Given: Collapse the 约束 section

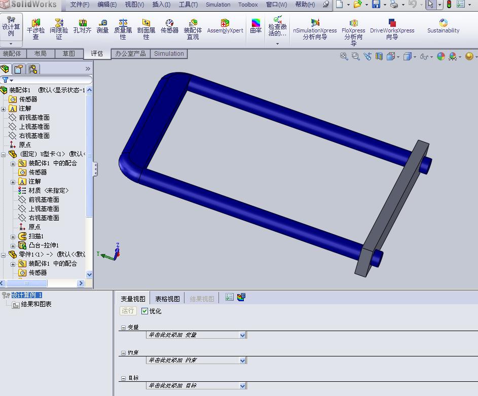Looking at the screenshot, I should coord(123,353).
